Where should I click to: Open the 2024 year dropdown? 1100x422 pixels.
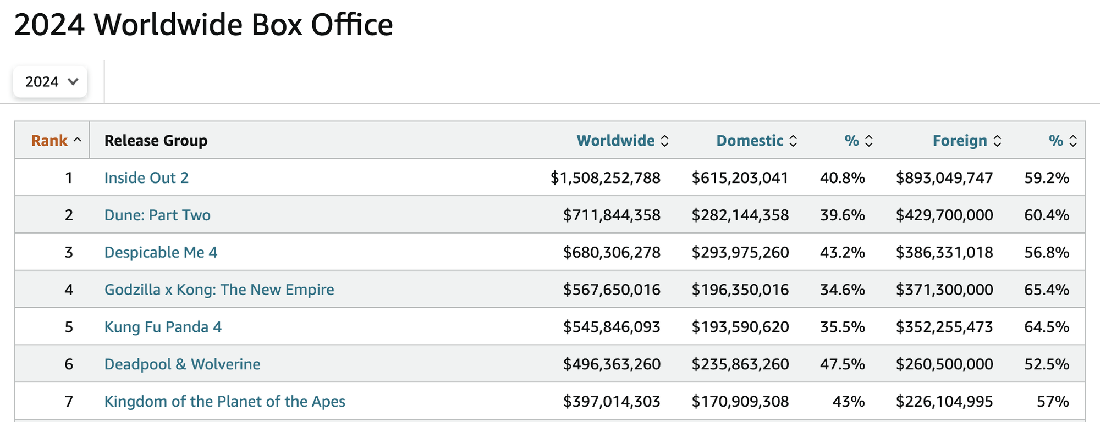tap(50, 82)
